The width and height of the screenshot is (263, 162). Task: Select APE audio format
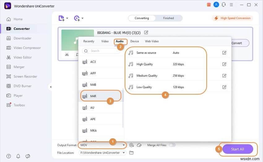point(101,119)
